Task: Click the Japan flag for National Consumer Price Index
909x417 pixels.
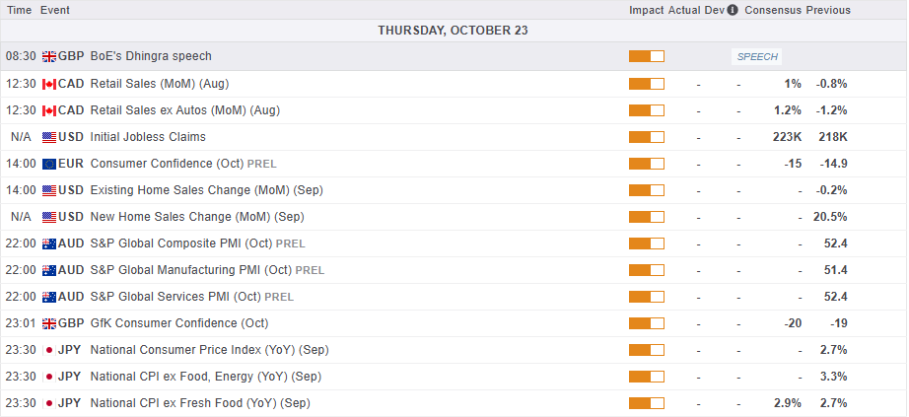Action: coord(49,350)
